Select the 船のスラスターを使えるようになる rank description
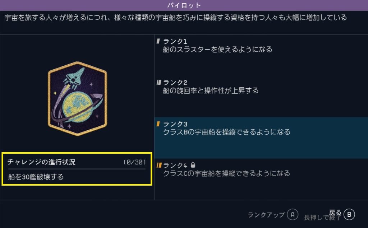368x228 pixels. coord(217,50)
